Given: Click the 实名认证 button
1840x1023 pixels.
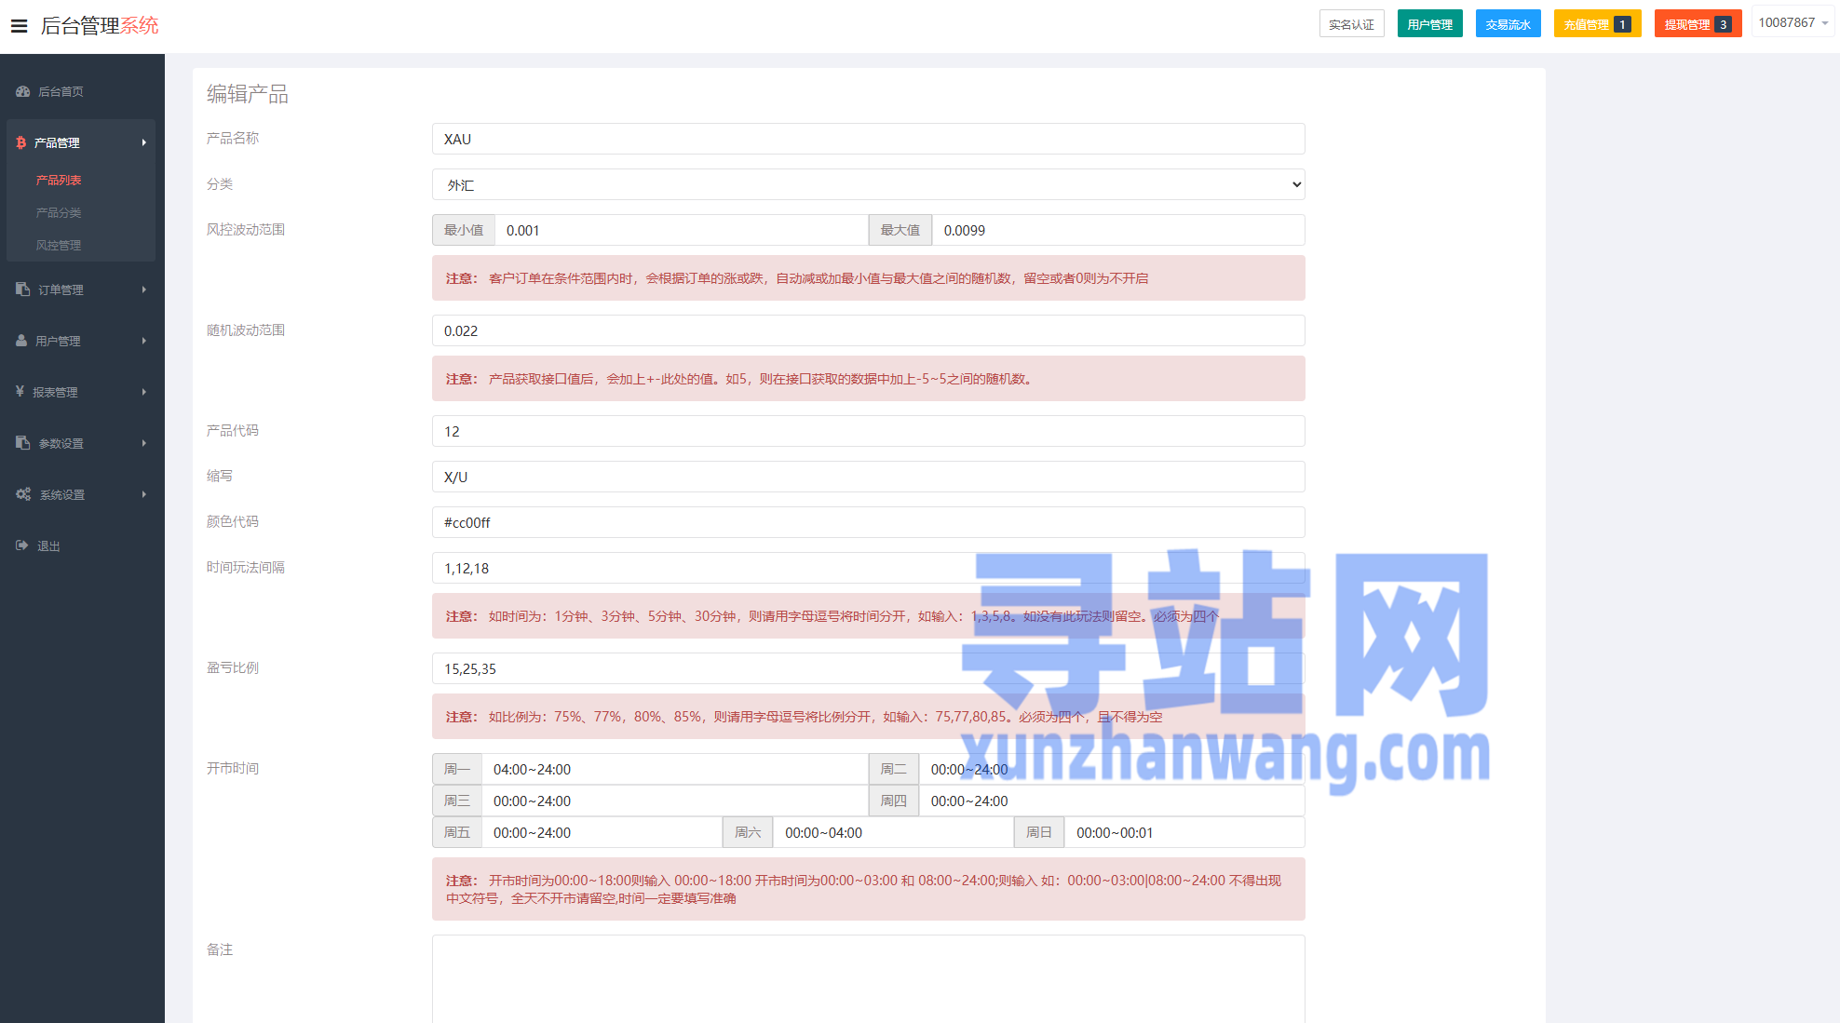Looking at the screenshot, I should point(1351,24).
